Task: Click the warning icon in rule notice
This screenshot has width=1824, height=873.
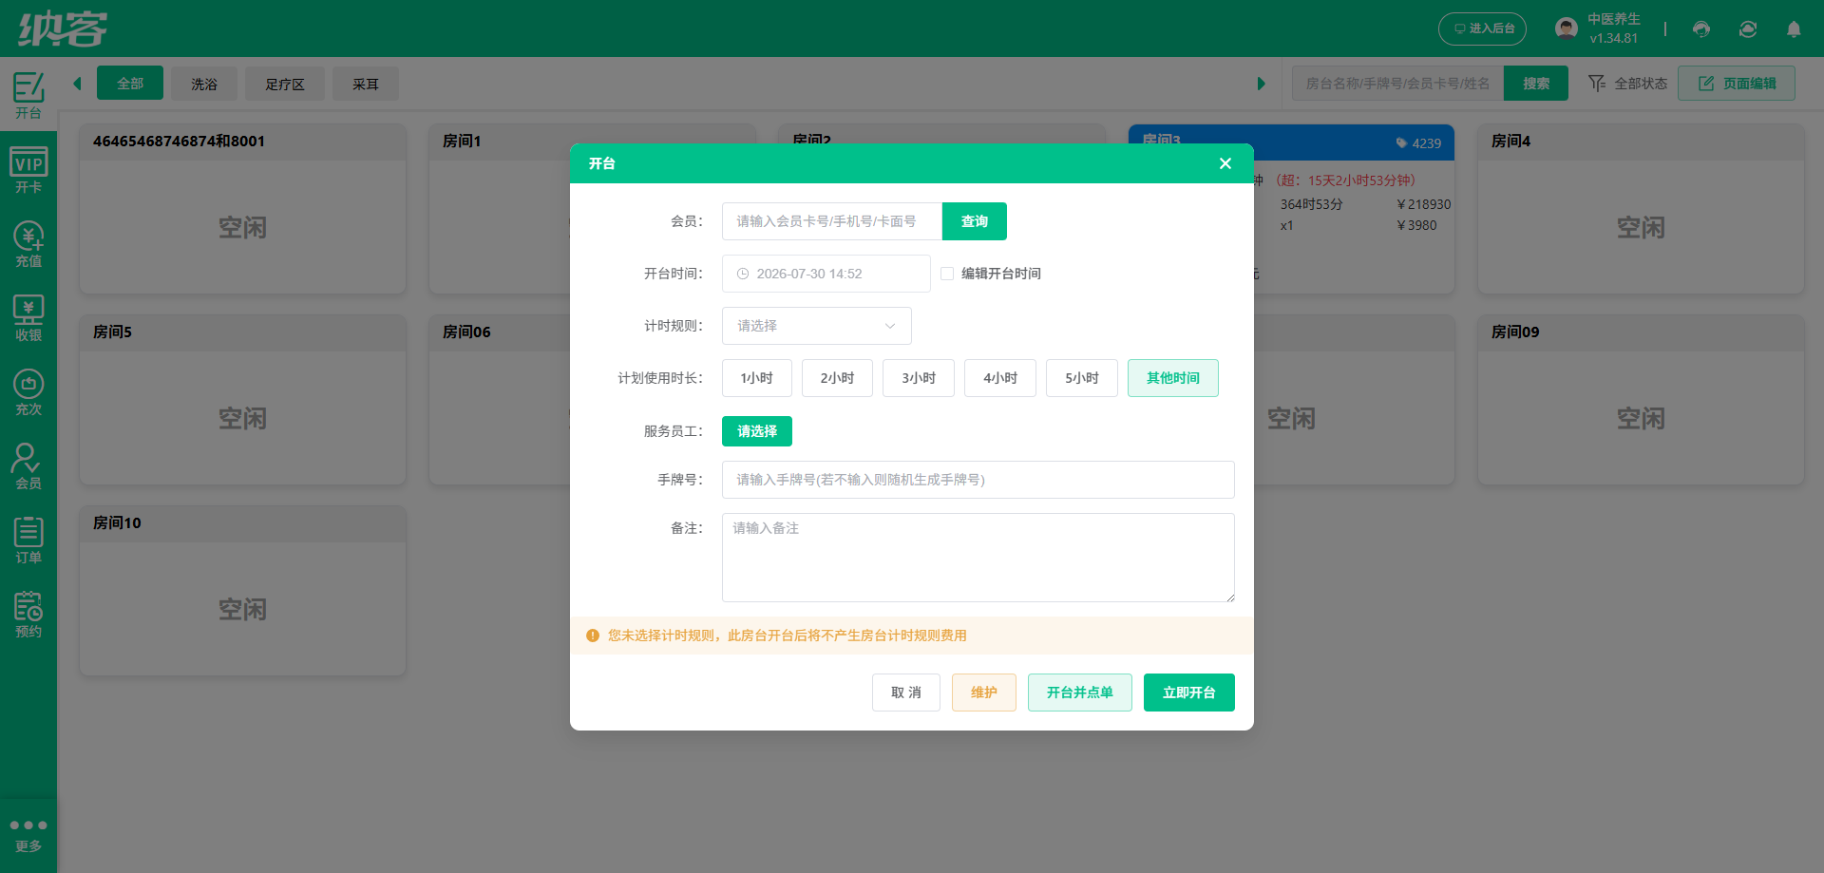Action: click(x=593, y=636)
